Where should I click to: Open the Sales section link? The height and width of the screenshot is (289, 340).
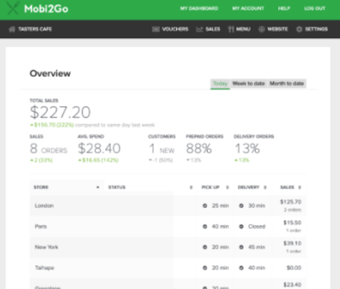pos(213,29)
